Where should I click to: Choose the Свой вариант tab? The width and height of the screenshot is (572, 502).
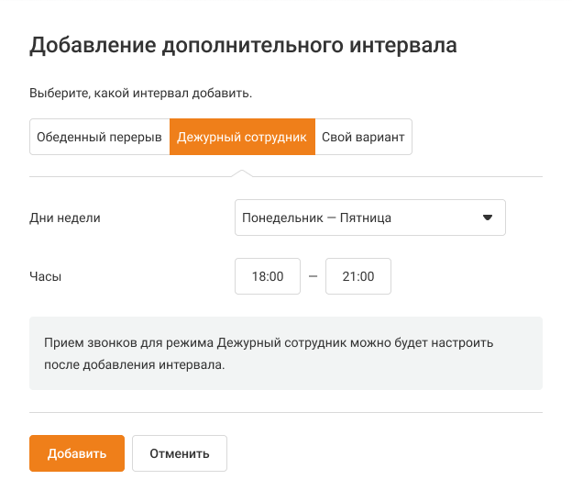363,137
